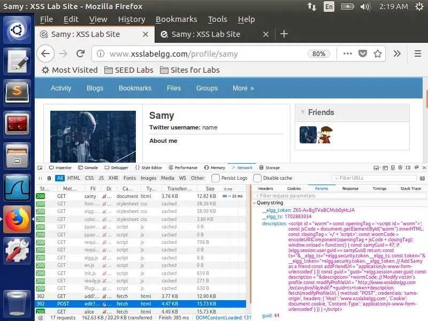Open the Terminator terminal launcher icon
This screenshot has width=428, height=321.
pos(17,125)
